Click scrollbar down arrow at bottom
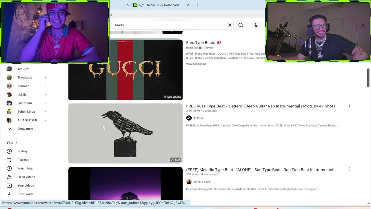 [x=368, y=203]
